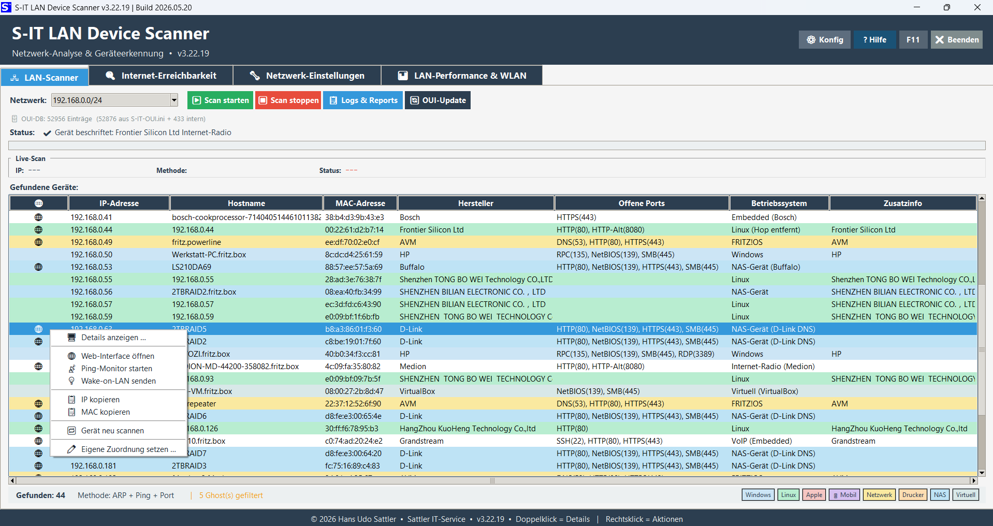Click the globe icon next to fritz.powerline
The height and width of the screenshot is (526, 993).
(38, 242)
